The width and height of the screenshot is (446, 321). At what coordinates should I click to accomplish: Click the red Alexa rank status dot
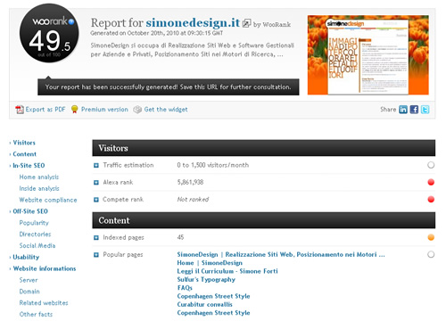[431, 182]
